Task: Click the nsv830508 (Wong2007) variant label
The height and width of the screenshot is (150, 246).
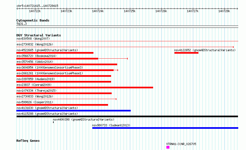Action: (x=33, y=39)
